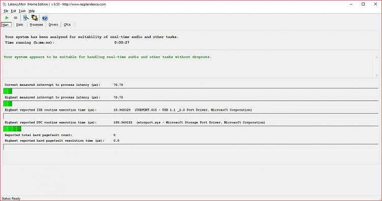The height and width of the screenshot is (201, 382).
Task: Click the empty ISR routine execution bar
Action: pyautogui.click(x=191, y=116)
